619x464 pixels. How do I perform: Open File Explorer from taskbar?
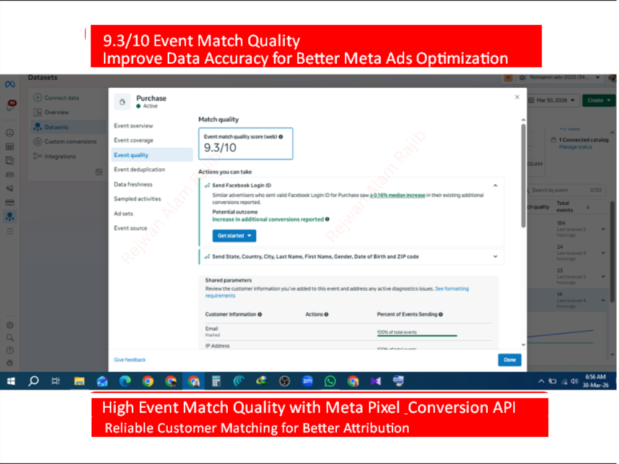tap(79, 381)
